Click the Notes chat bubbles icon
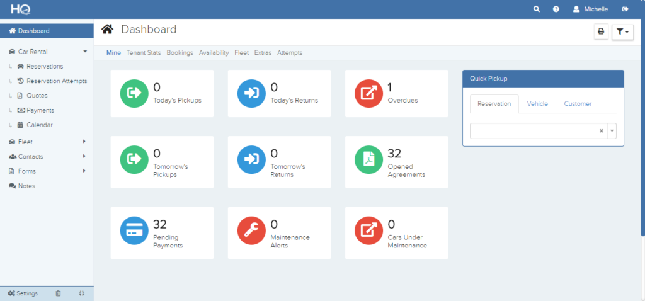 pos(13,186)
